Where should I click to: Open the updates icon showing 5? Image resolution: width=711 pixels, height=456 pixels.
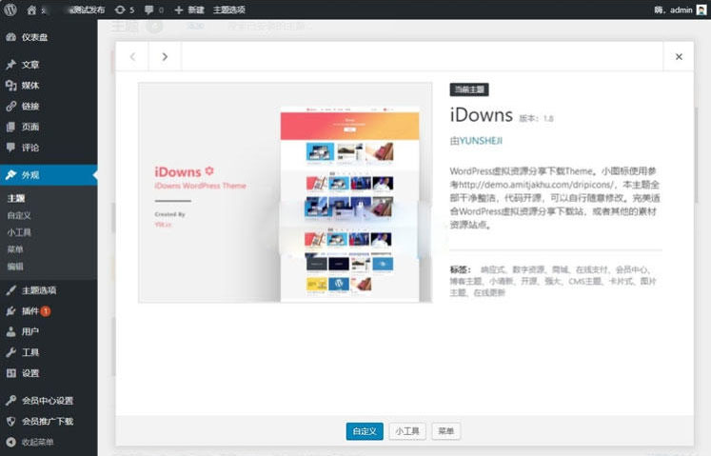click(125, 10)
